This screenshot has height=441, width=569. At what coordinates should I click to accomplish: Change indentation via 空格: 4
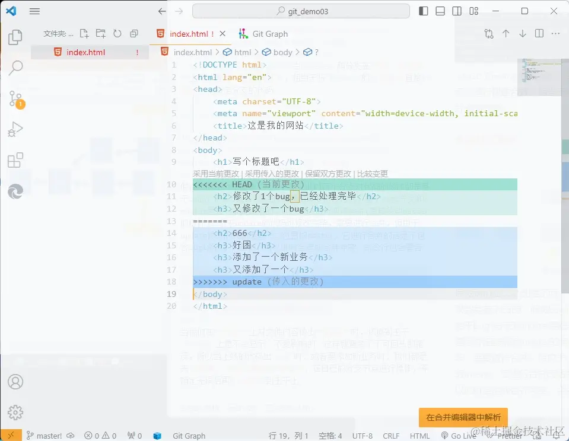(x=330, y=436)
